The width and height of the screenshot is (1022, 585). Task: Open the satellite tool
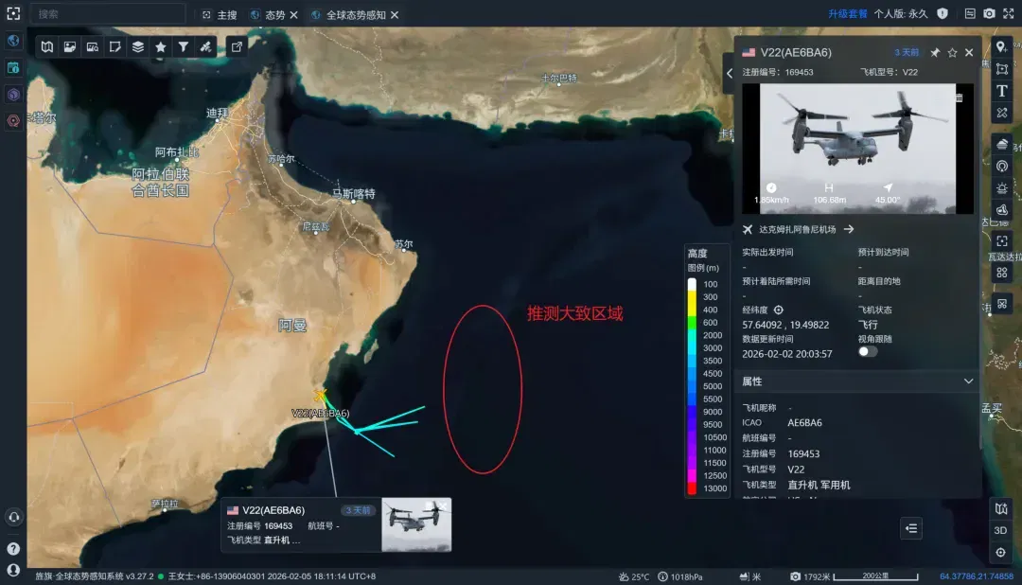click(x=206, y=46)
